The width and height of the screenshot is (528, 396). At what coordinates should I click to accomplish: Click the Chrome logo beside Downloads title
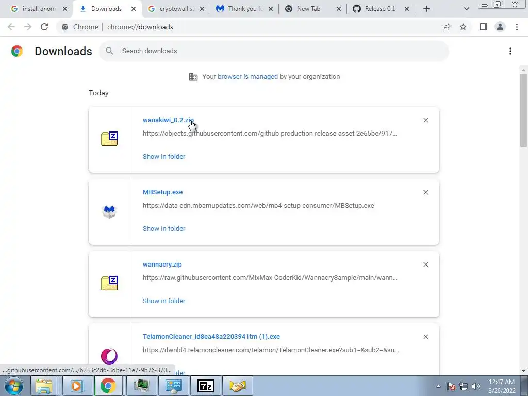coord(17,51)
